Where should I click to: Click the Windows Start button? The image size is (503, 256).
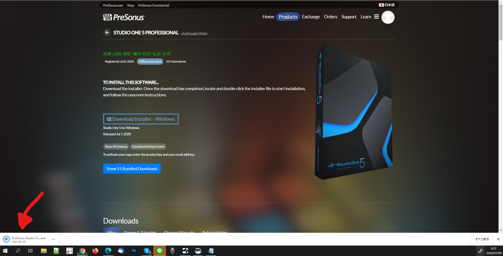(5, 251)
